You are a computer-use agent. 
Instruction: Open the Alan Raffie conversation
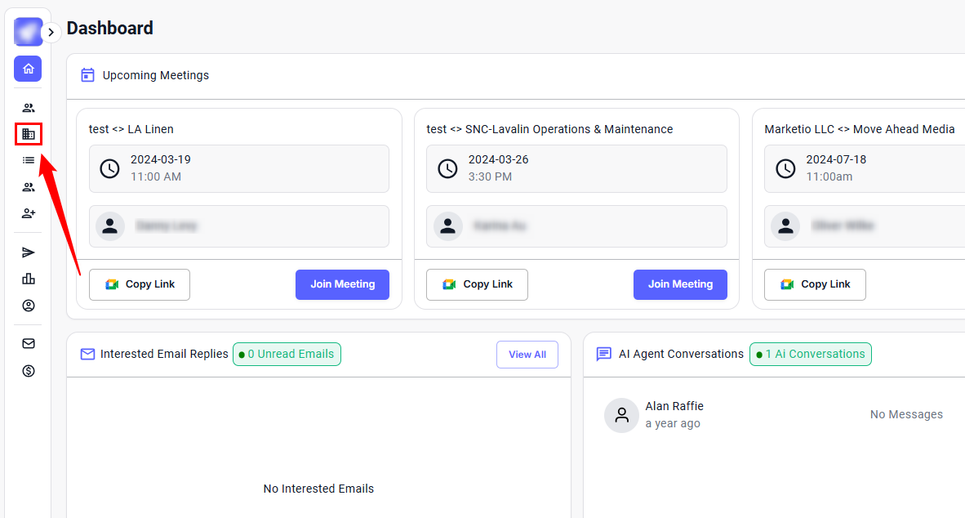[674, 414]
